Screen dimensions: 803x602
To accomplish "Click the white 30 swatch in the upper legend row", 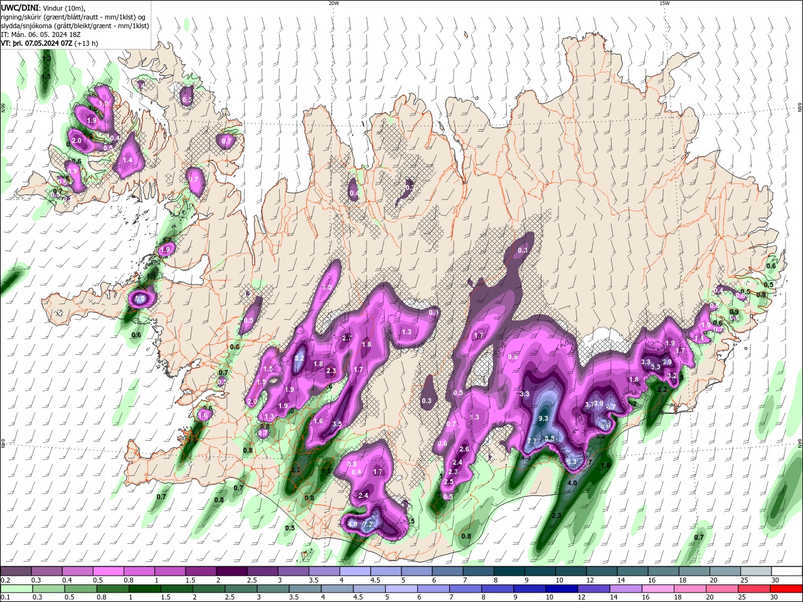I will point(787,571).
